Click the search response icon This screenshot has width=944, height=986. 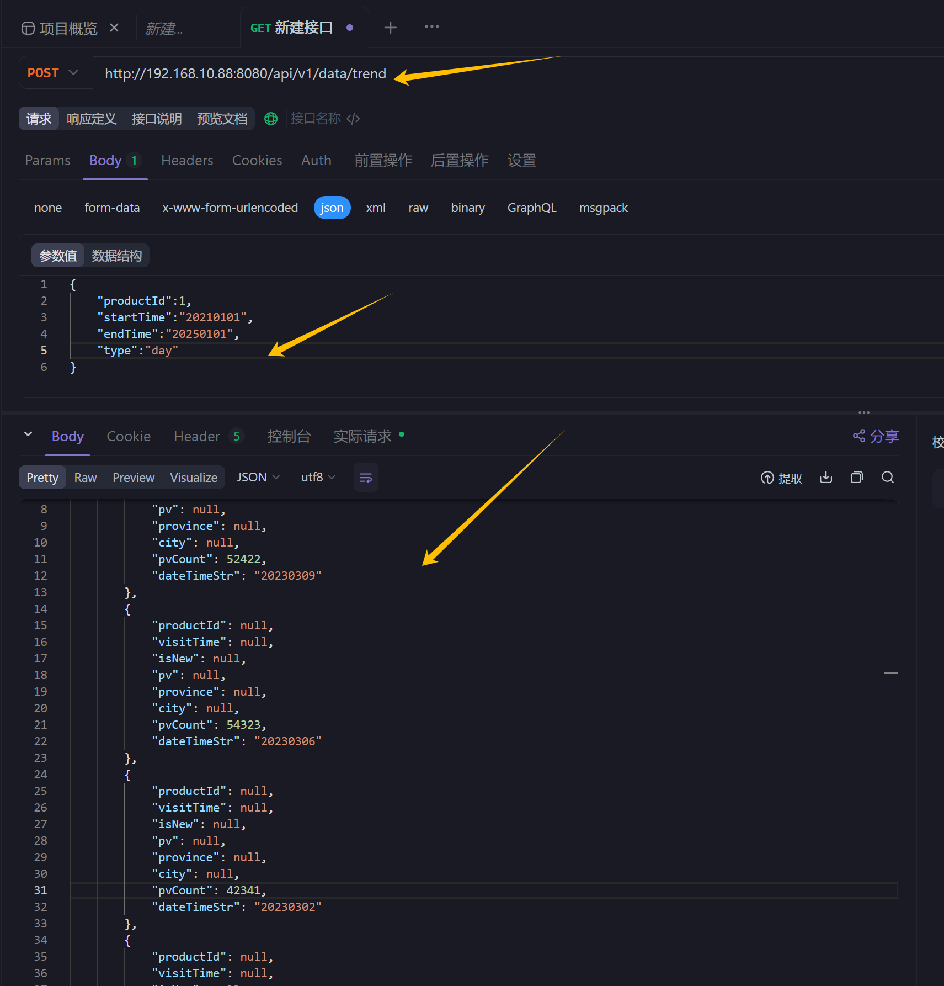point(888,477)
